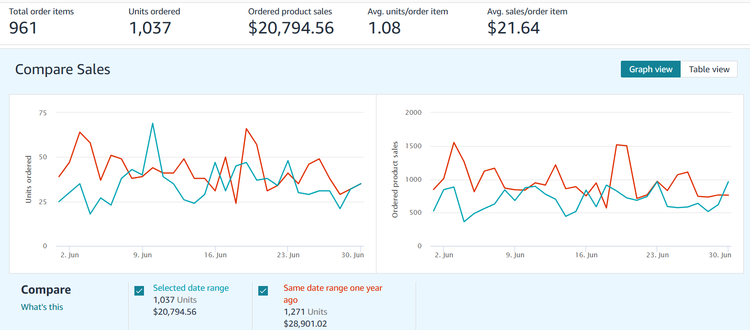The image size is (750, 330).
Task: Click the Selected date range legend label
Action: pos(191,287)
